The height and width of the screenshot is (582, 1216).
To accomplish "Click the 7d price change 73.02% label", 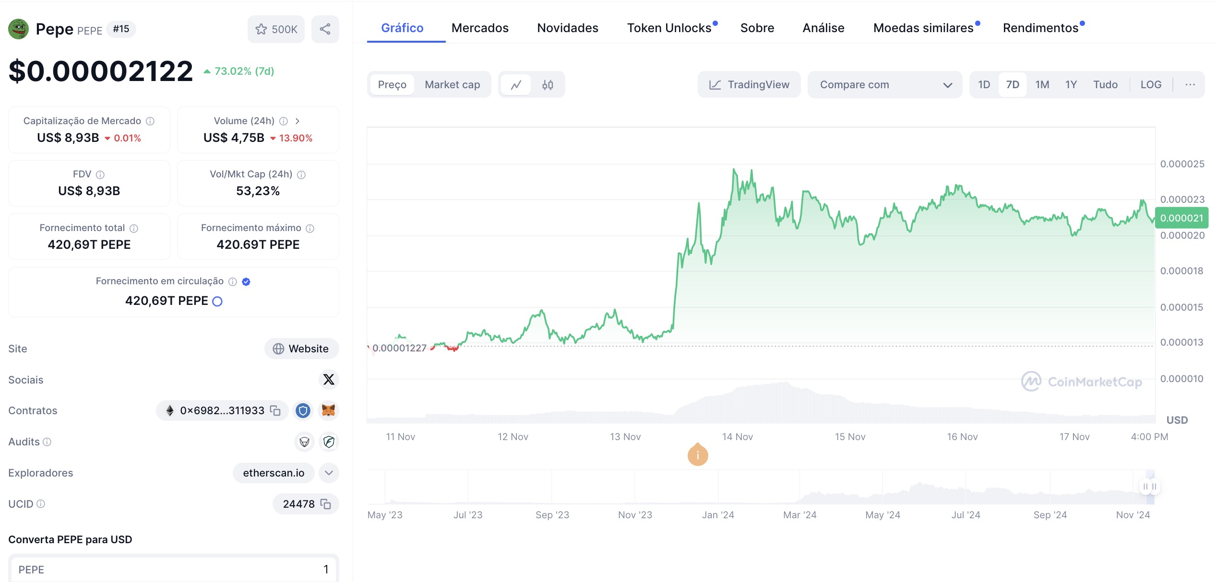I will point(238,71).
